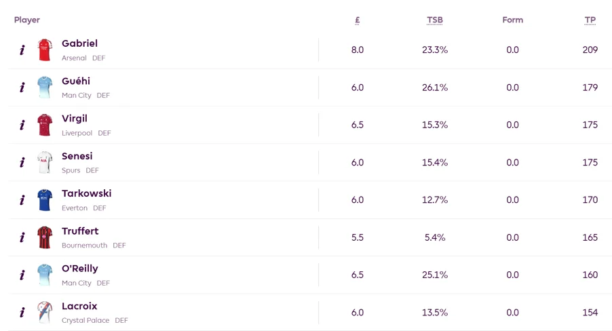Open the info icon for Tarkowski
This screenshot has width=612, height=331.
[22, 200]
